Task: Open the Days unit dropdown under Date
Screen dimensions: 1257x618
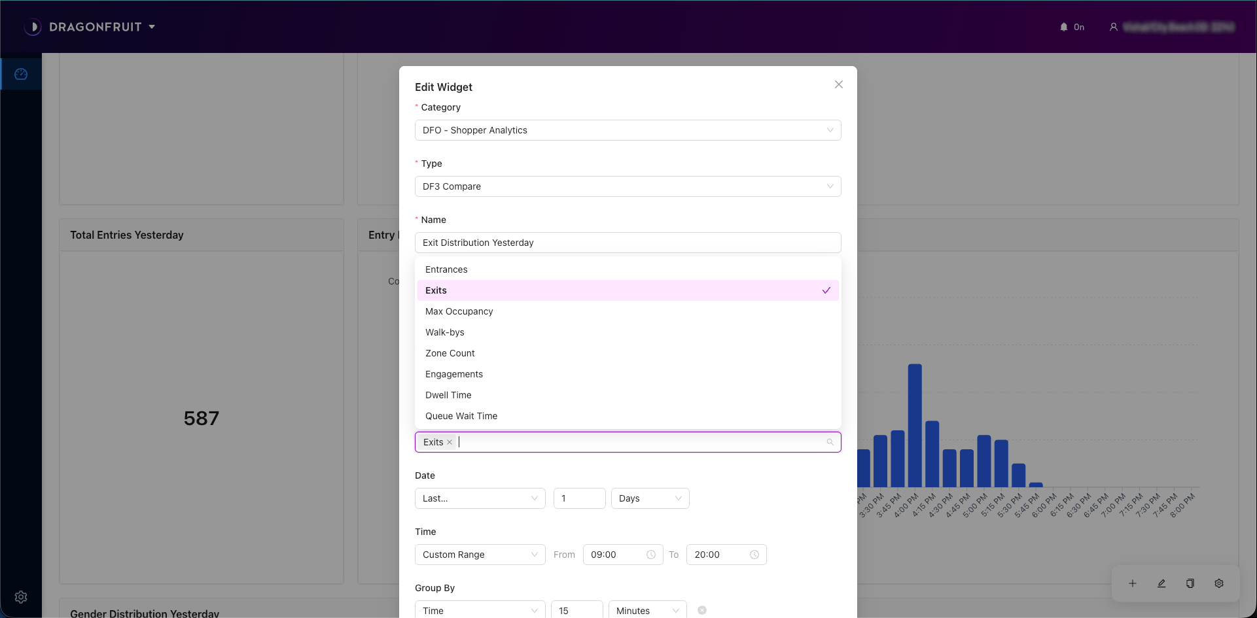Action: click(649, 498)
